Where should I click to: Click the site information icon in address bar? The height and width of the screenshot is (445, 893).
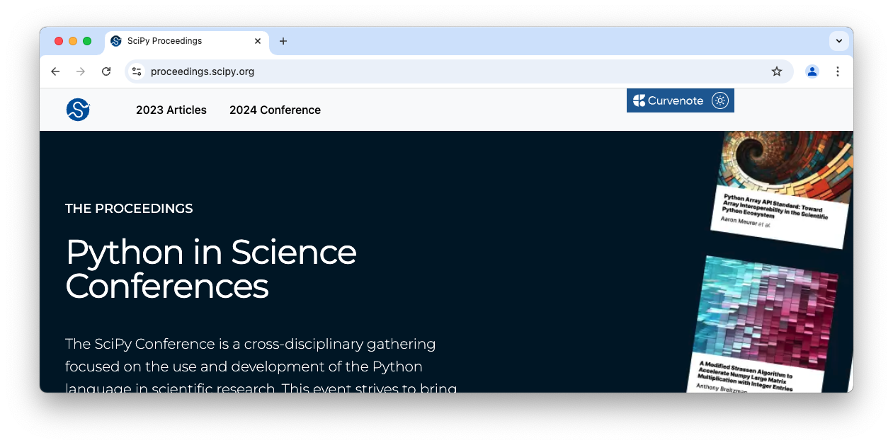tap(136, 71)
